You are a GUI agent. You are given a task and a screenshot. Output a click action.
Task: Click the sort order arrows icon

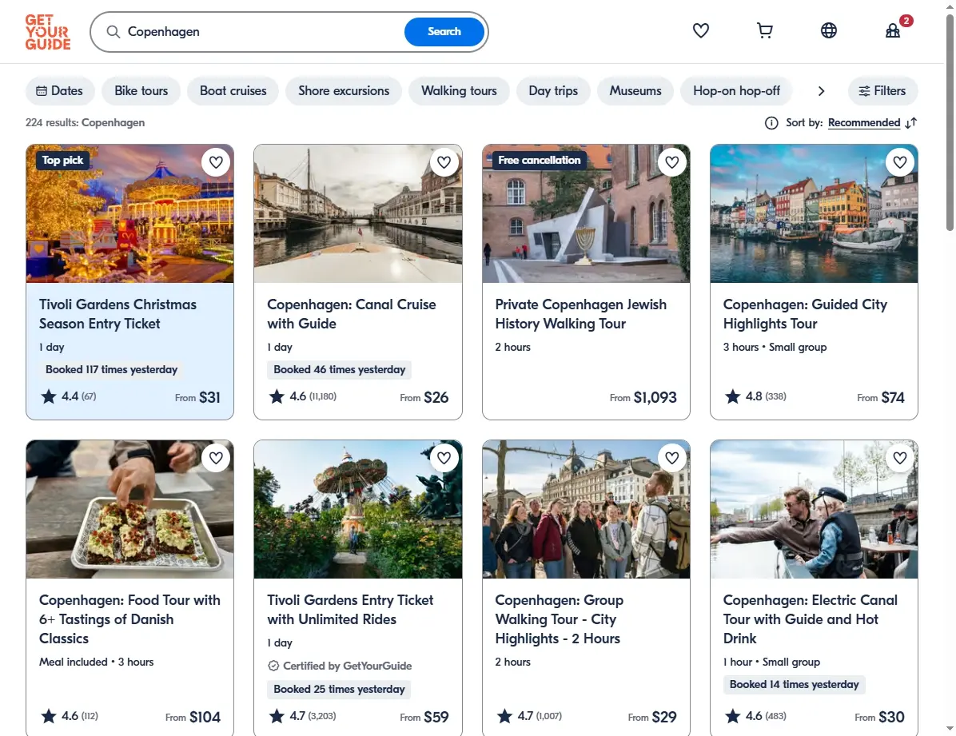[911, 123]
